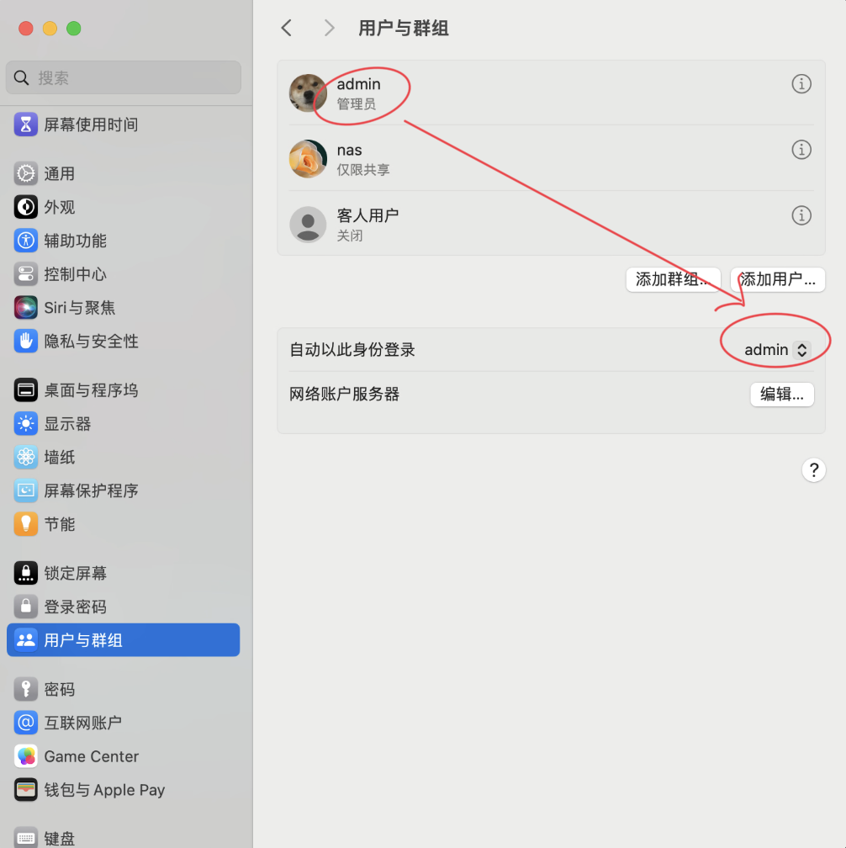The width and height of the screenshot is (846, 848).
Task: Open the 显示器 display settings icon
Action: 25,423
